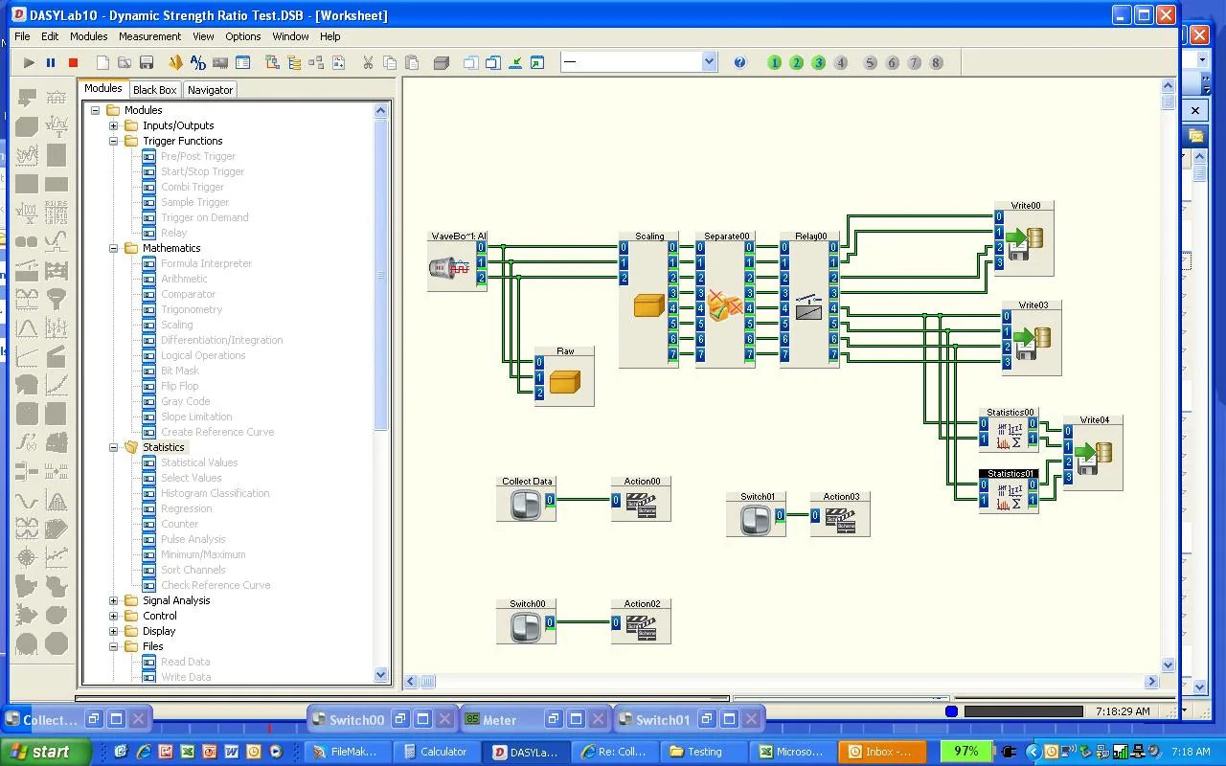Click the A/D toolbar icon
Viewport: 1226px width, 766px height.
click(x=198, y=63)
